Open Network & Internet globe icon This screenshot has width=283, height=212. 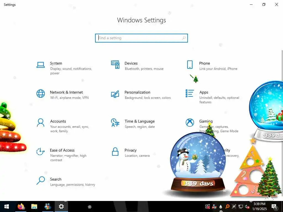pyautogui.click(x=41, y=94)
